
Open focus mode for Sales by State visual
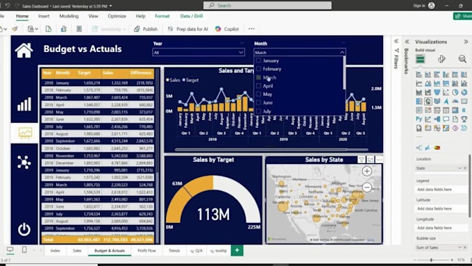coord(370,159)
